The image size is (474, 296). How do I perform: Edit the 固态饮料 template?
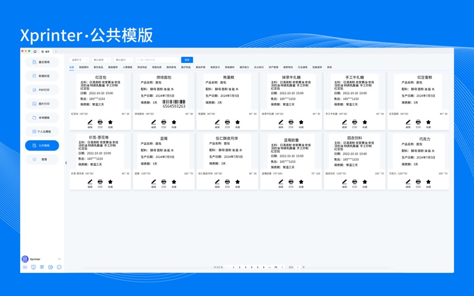click(x=344, y=182)
